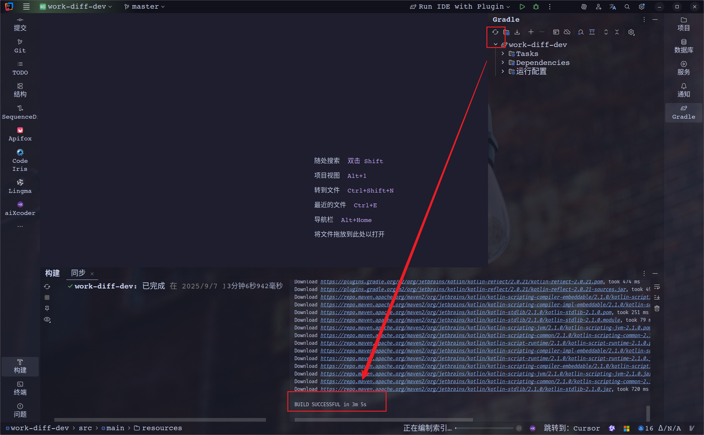
Task: Switch to the 同步 tab
Action: tap(78, 273)
